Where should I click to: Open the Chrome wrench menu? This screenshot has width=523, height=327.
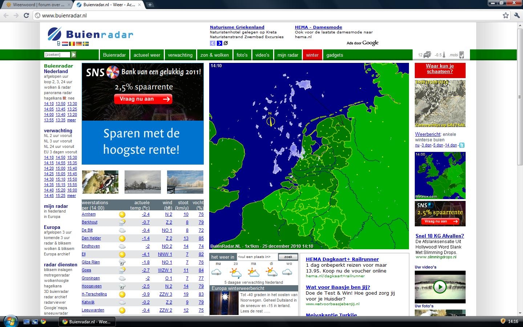point(517,15)
